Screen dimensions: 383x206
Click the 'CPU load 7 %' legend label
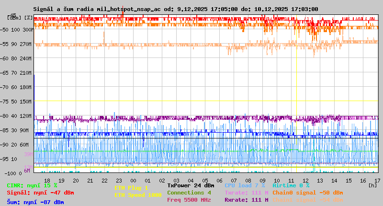[245, 185]
